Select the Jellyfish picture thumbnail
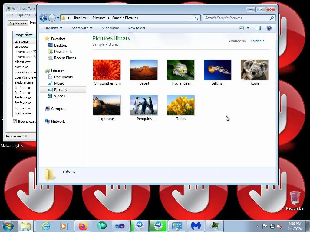The width and height of the screenshot is (310, 232). coord(218,70)
